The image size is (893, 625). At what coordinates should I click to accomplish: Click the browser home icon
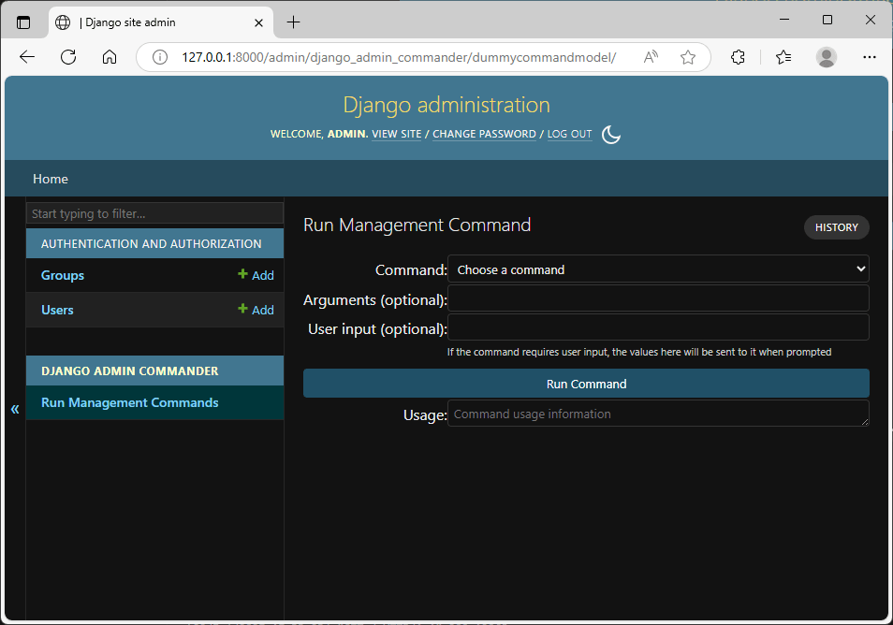(109, 56)
